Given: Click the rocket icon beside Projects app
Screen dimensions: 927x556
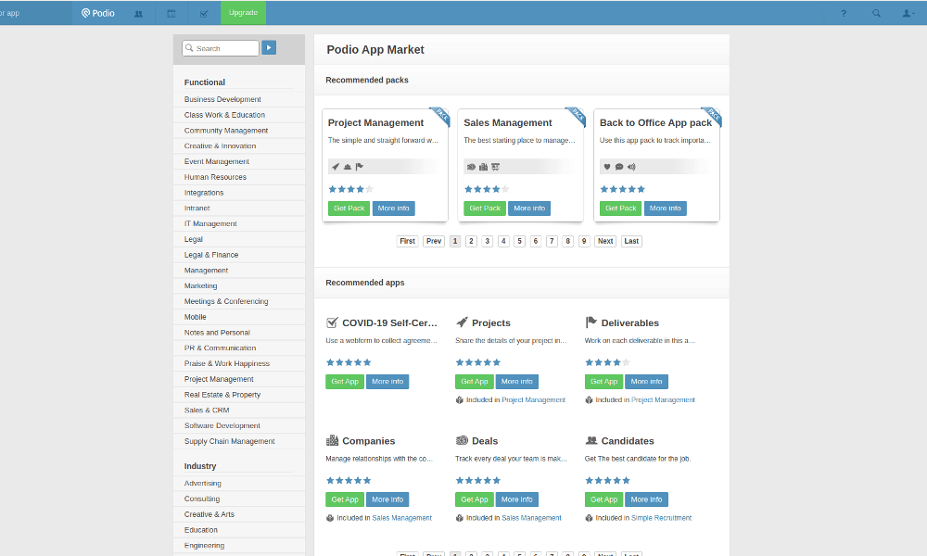Looking at the screenshot, I should click(462, 322).
